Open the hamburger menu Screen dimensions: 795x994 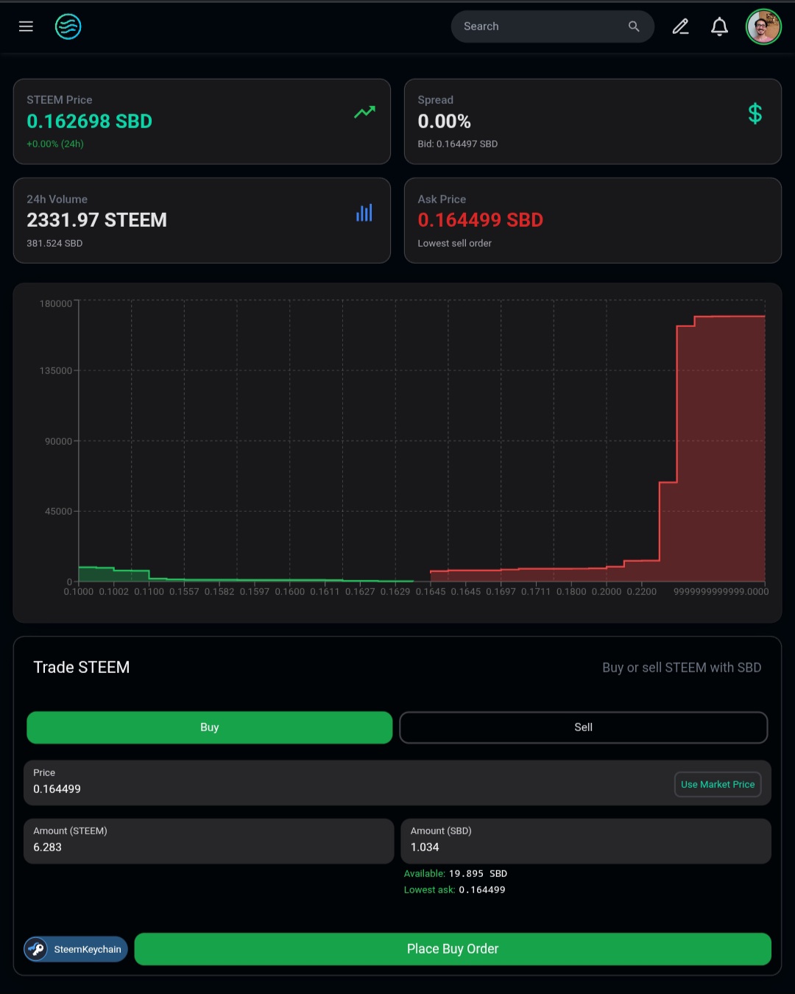pyautogui.click(x=26, y=27)
